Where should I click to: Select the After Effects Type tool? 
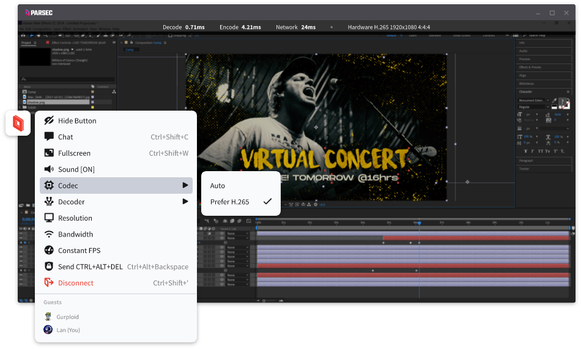pyautogui.click(x=91, y=35)
